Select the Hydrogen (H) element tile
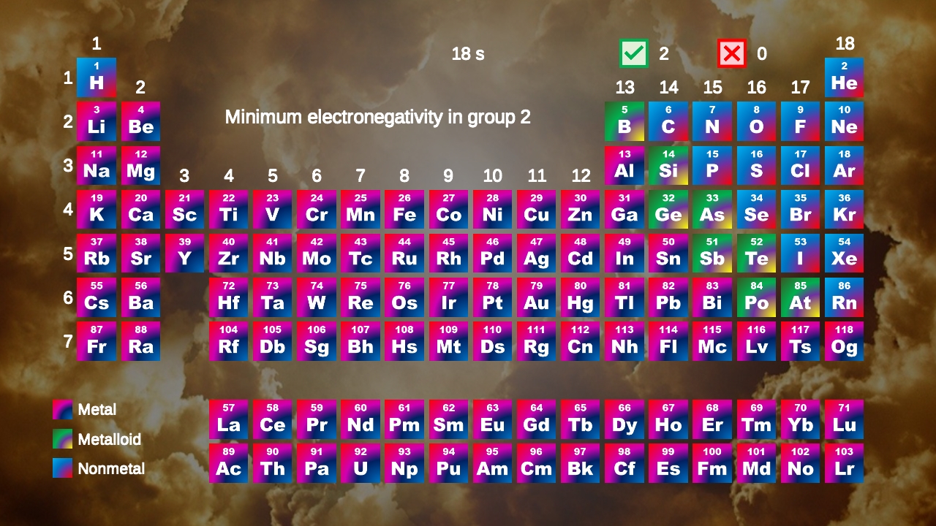 tap(97, 77)
